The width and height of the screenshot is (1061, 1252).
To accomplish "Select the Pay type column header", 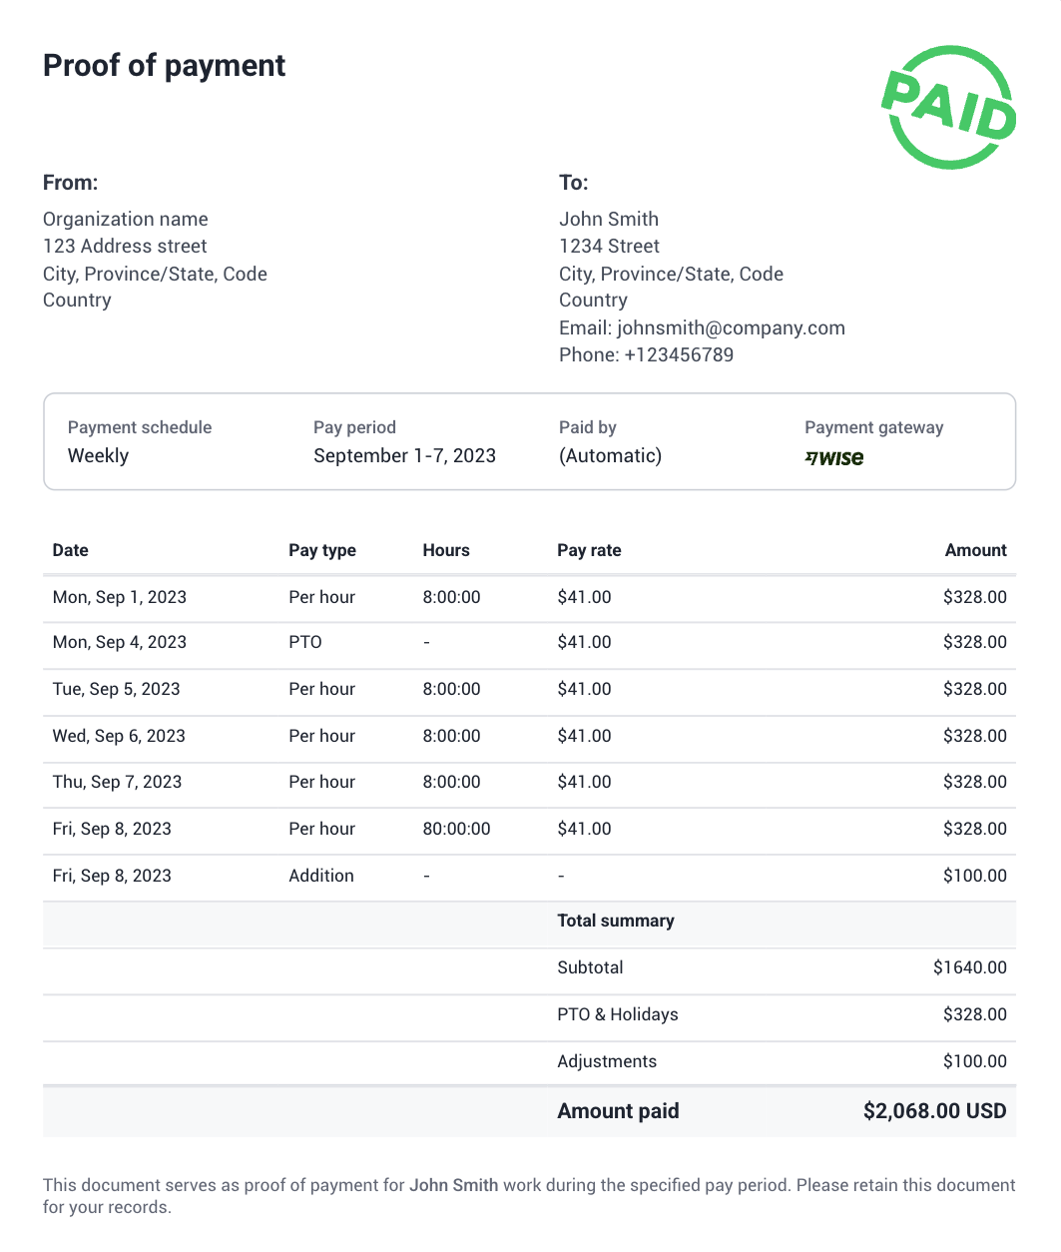I will pyautogui.click(x=321, y=550).
